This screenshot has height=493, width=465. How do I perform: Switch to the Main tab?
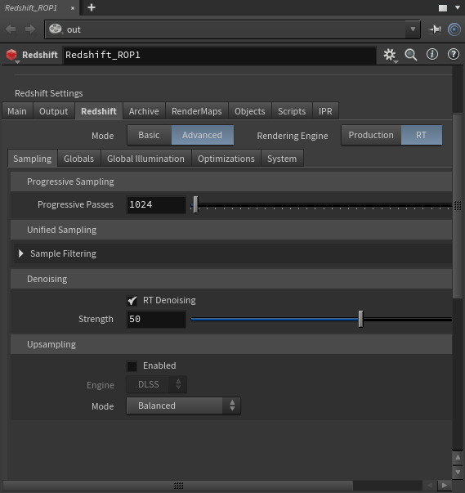tap(17, 111)
